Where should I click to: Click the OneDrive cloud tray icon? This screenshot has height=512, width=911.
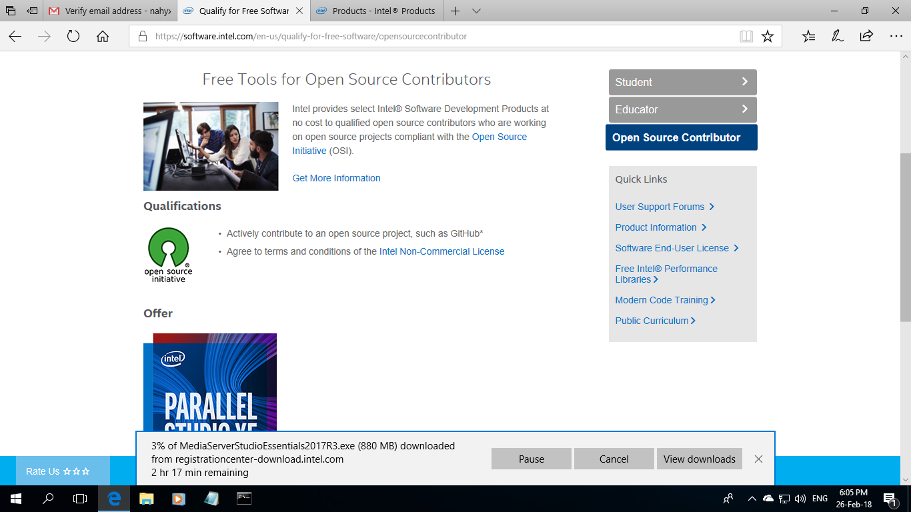(x=768, y=499)
